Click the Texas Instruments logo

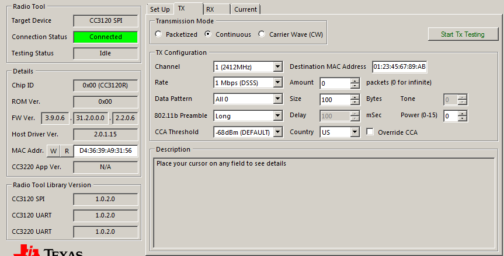tap(48, 250)
